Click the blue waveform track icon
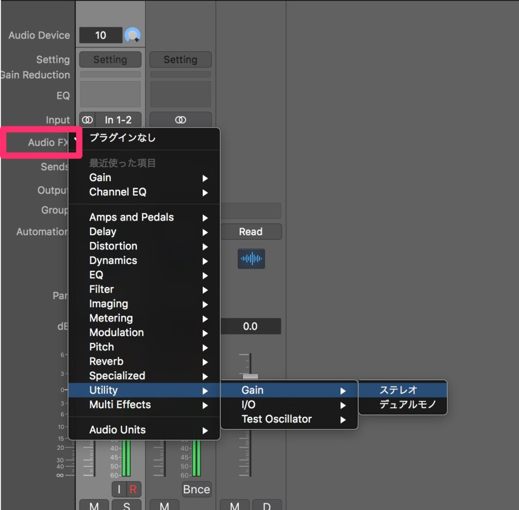 tap(251, 259)
